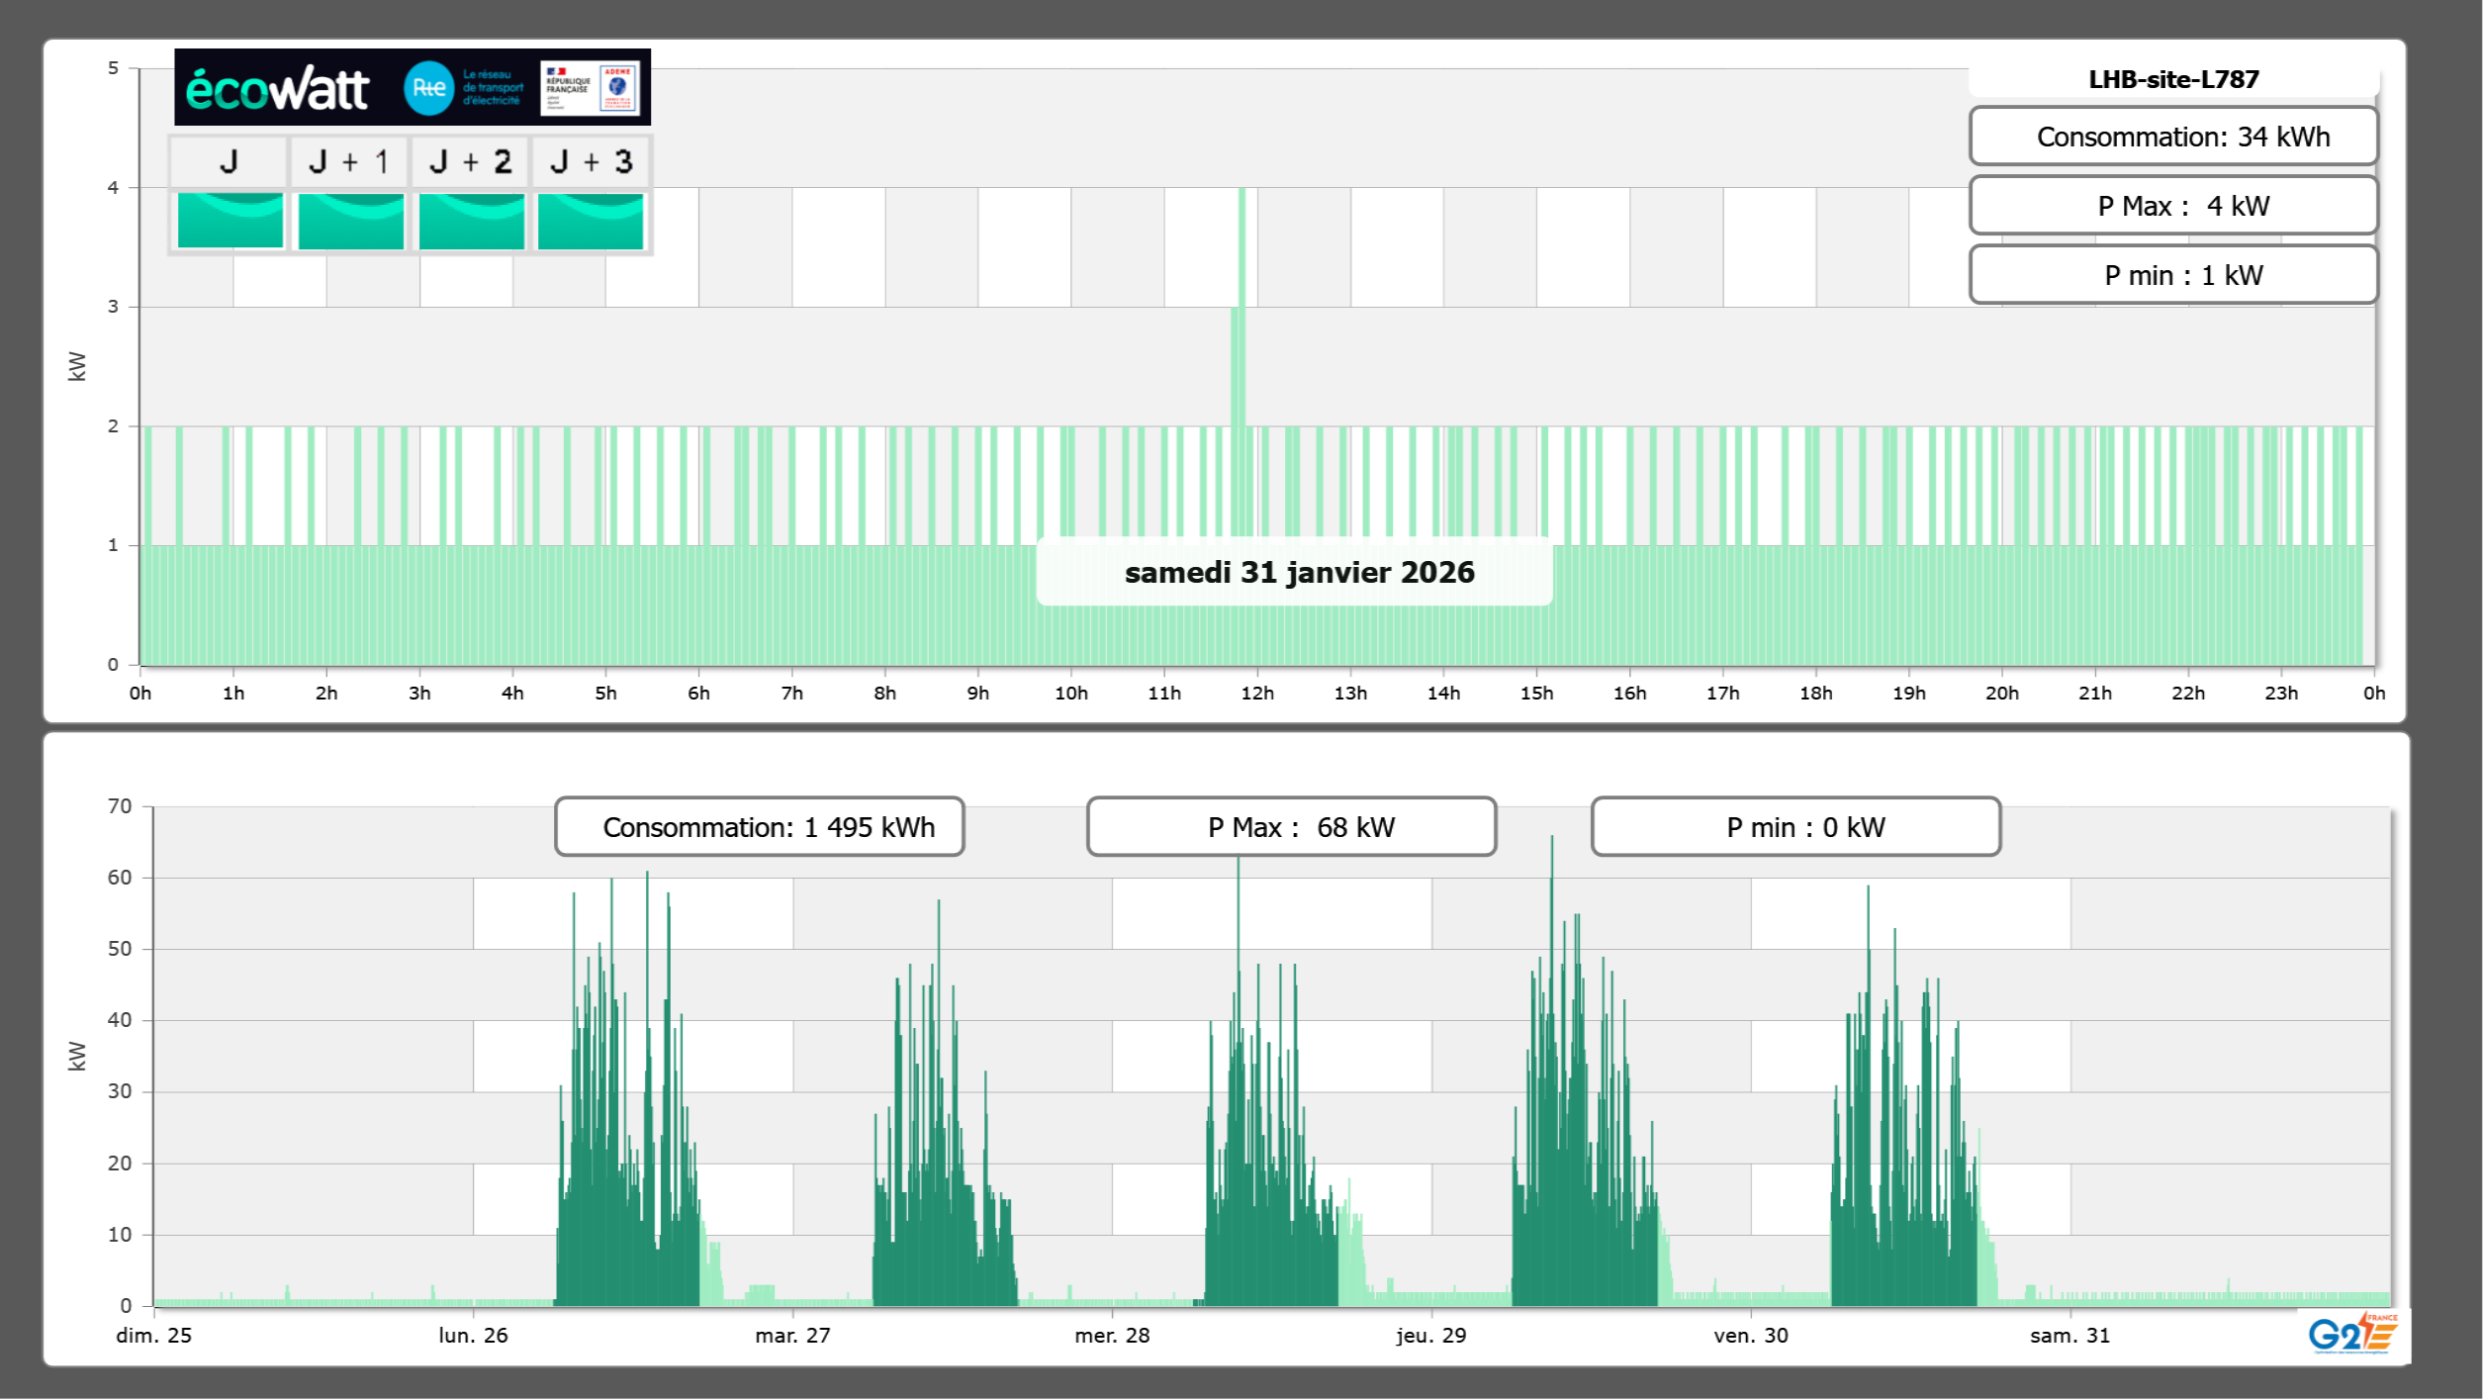The image size is (2484, 1400).
Task: Click the RTE circular logo
Action: tap(428, 88)
